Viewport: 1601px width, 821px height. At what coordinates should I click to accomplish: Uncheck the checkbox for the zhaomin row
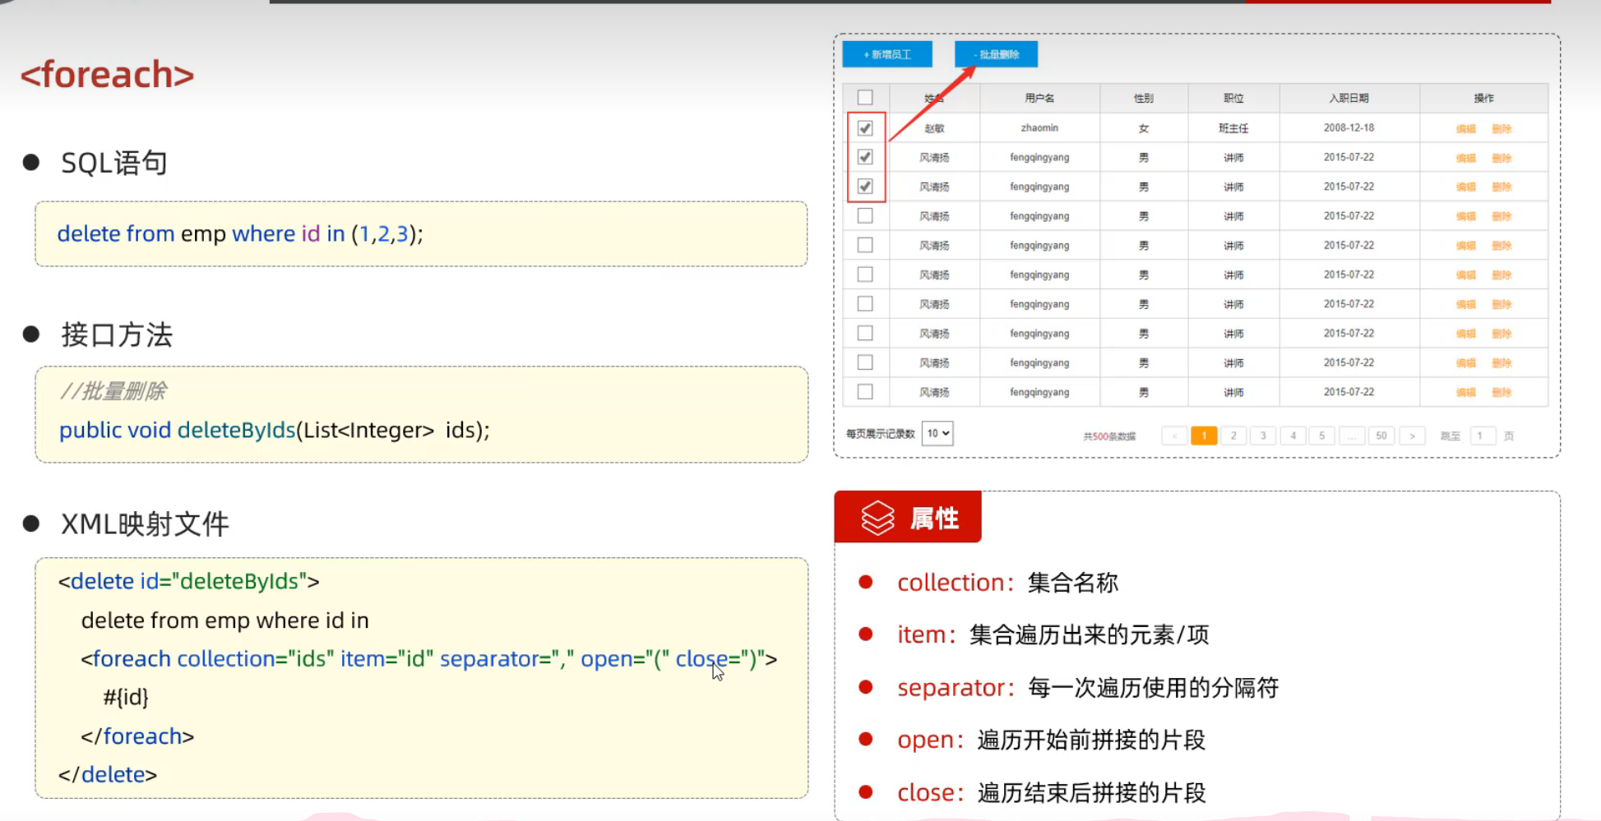tap(865, 128)
